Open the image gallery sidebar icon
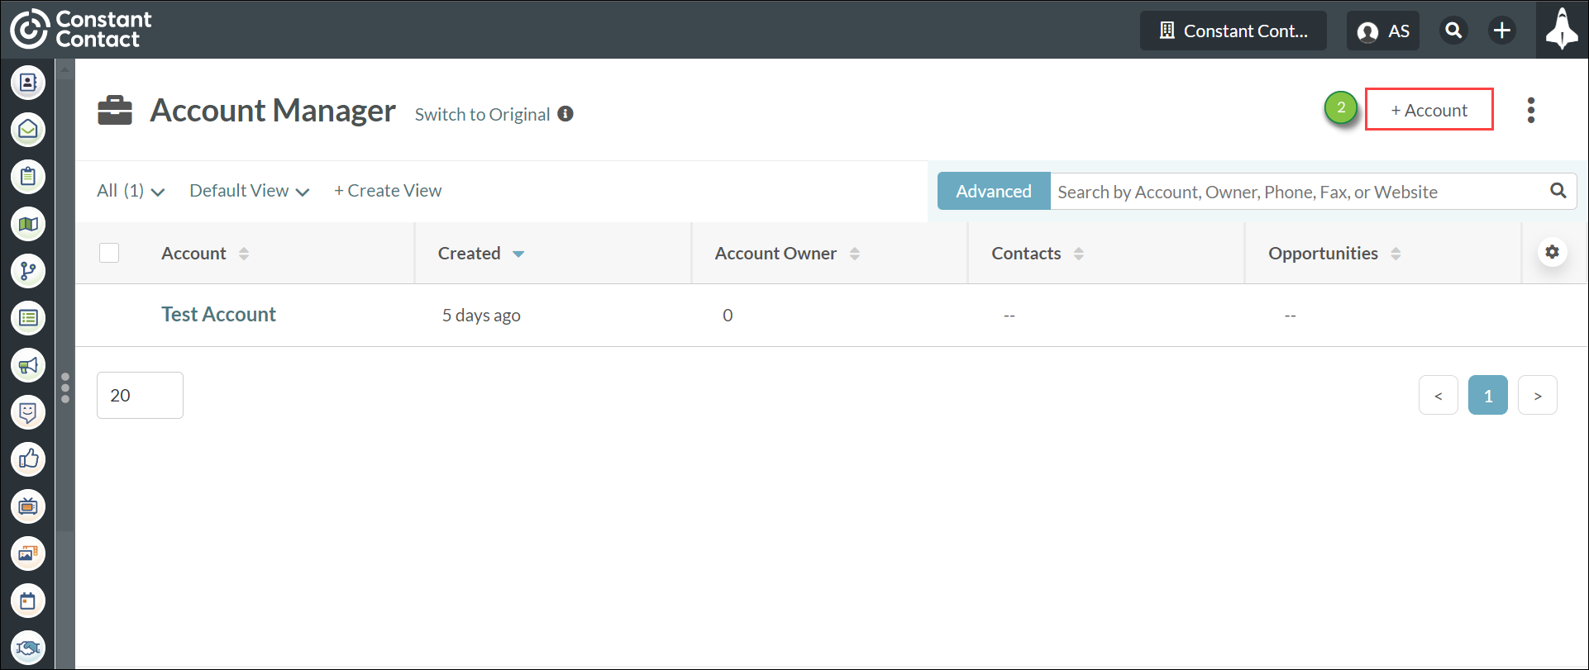This screenshot has width=1589, height=670. point(28,554)
